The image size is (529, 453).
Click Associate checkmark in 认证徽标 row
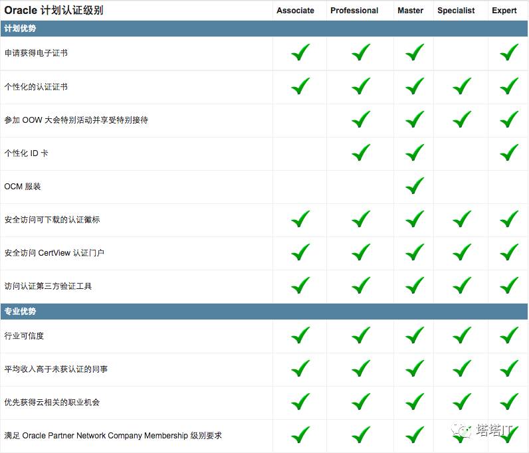pyautogui.click(x=300, y=219)
